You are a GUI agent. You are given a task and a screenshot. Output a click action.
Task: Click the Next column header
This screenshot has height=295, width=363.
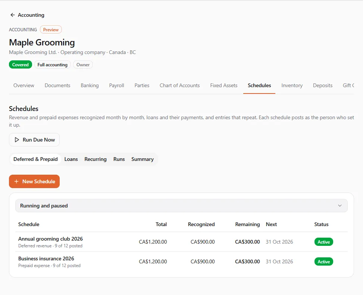point(271,225)
